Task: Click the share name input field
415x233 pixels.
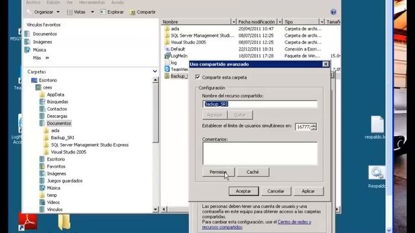Action: (x=259, y=104)
